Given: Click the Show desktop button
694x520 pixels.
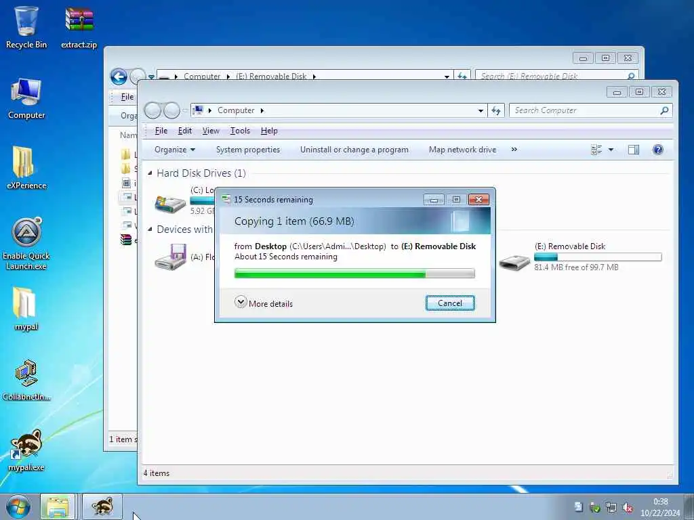Looking at the screenshot, I should point(689,506).
